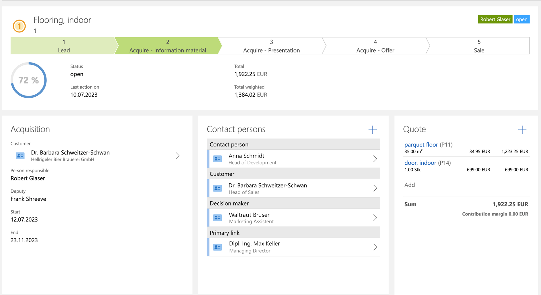Click the Start date 12.07.2023
The width and height of the screenshot is (541, 295).
point(24,220)
